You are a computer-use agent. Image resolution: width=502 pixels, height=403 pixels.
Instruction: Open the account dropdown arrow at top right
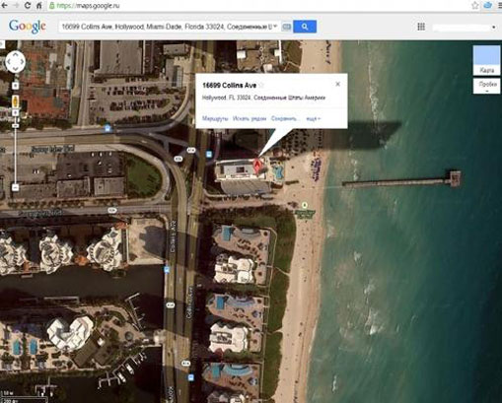click(x=493, y=28)
